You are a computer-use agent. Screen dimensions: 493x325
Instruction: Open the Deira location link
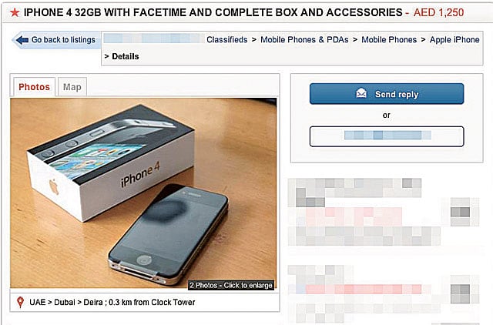point(93,302)
